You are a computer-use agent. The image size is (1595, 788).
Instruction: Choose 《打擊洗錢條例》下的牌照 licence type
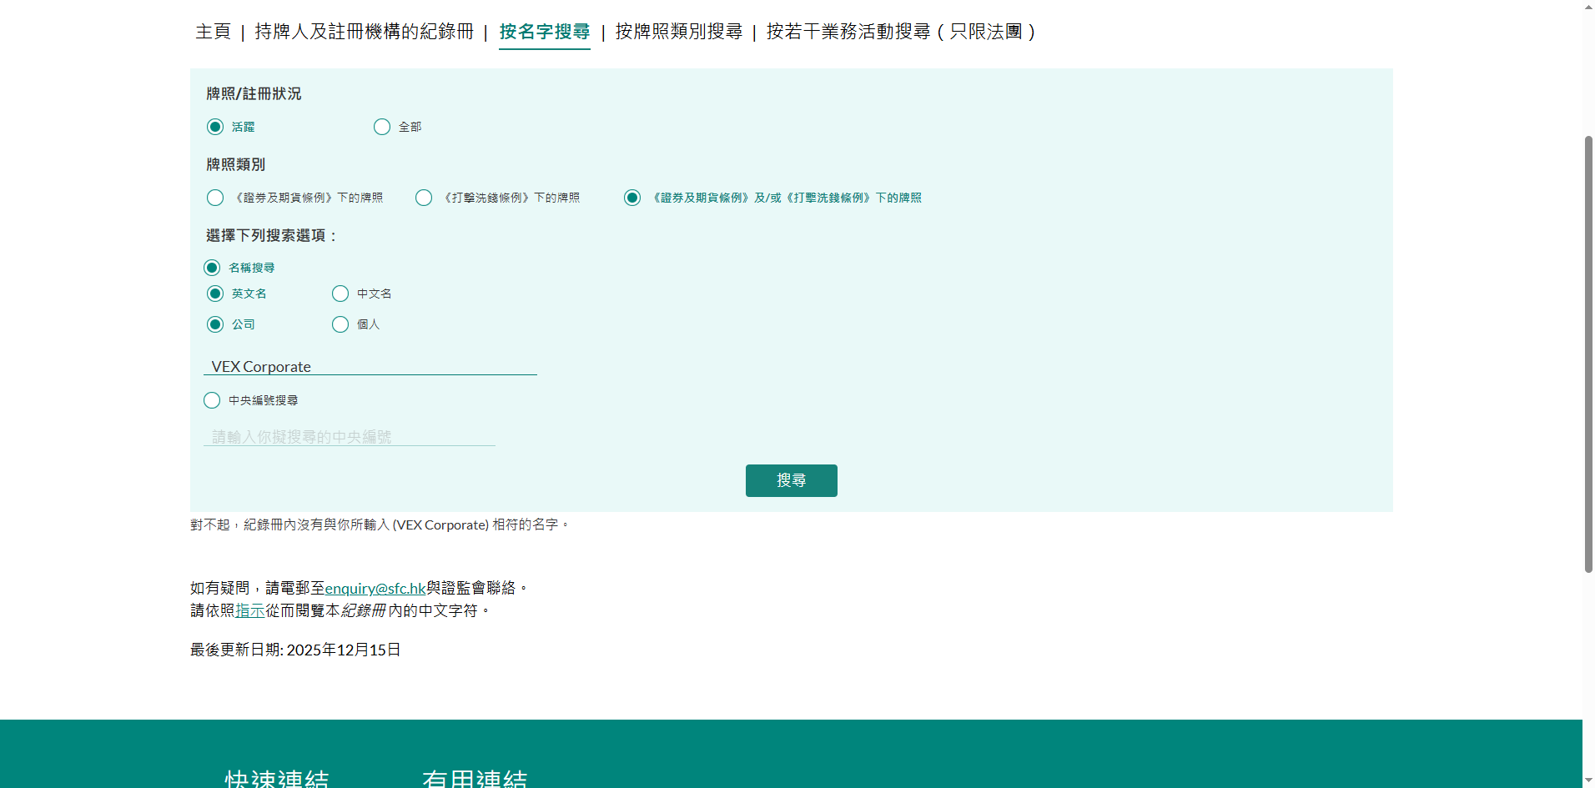tap(424, 198)
